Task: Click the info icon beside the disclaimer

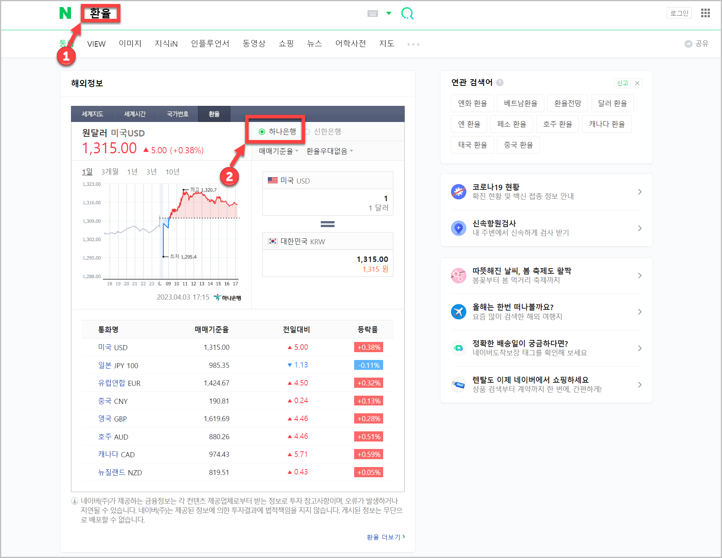Action: tap(75, 501)
